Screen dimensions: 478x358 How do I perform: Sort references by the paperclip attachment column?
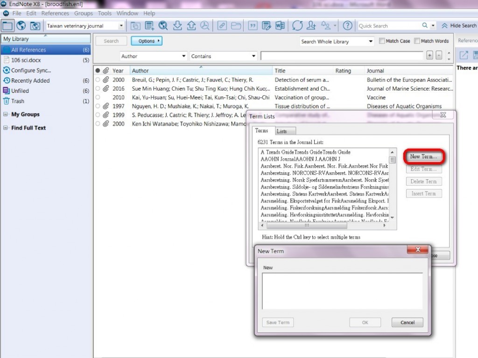[105, 71]
